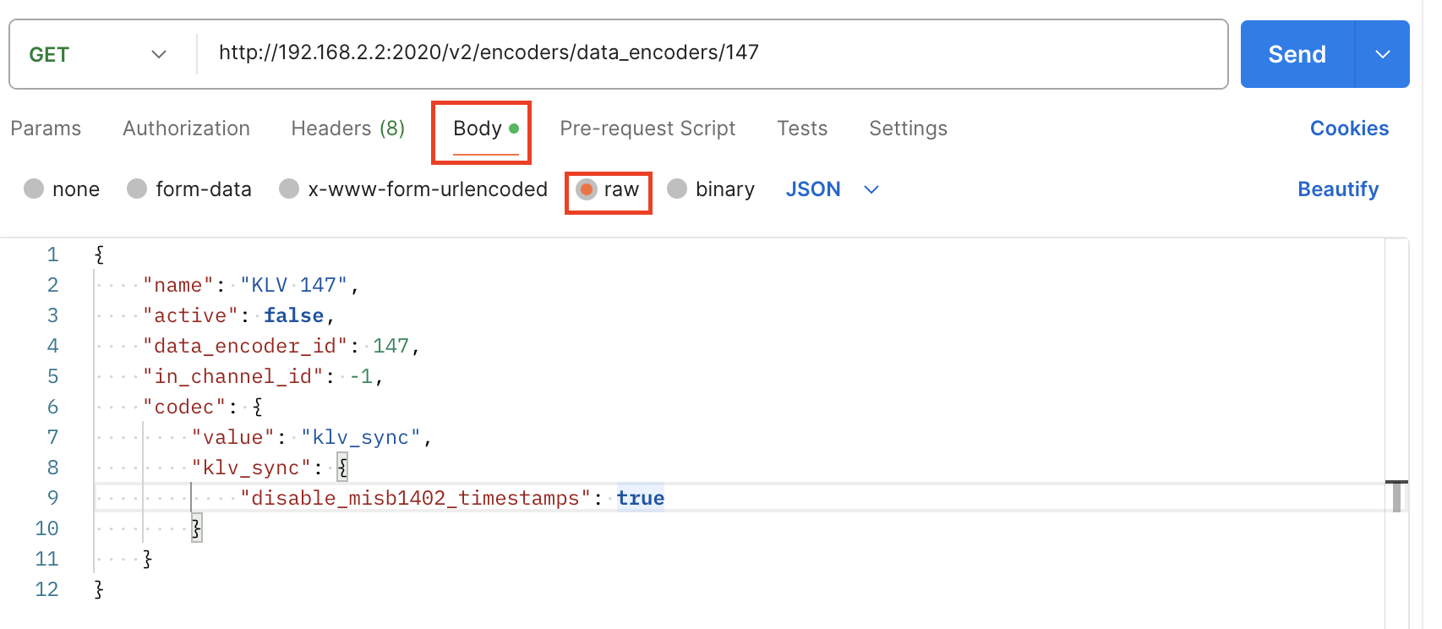Choose x-www-form-urlencoded body type
The width and height of the screenshot is (1442, 629).
pyautogui.click(x=413, y=189)
